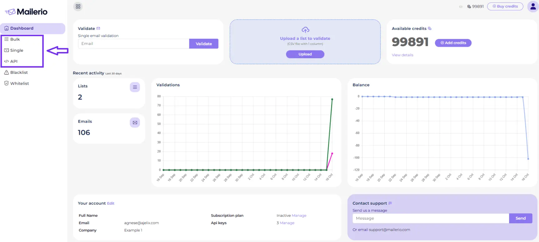Open the View details link
This screenshot has height=242, width=539.
pos(402,55)
